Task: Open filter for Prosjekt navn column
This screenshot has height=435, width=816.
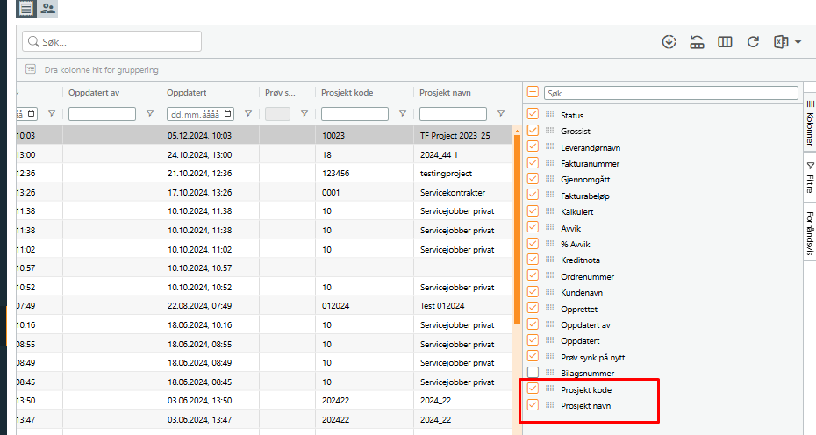Action: 501,113
